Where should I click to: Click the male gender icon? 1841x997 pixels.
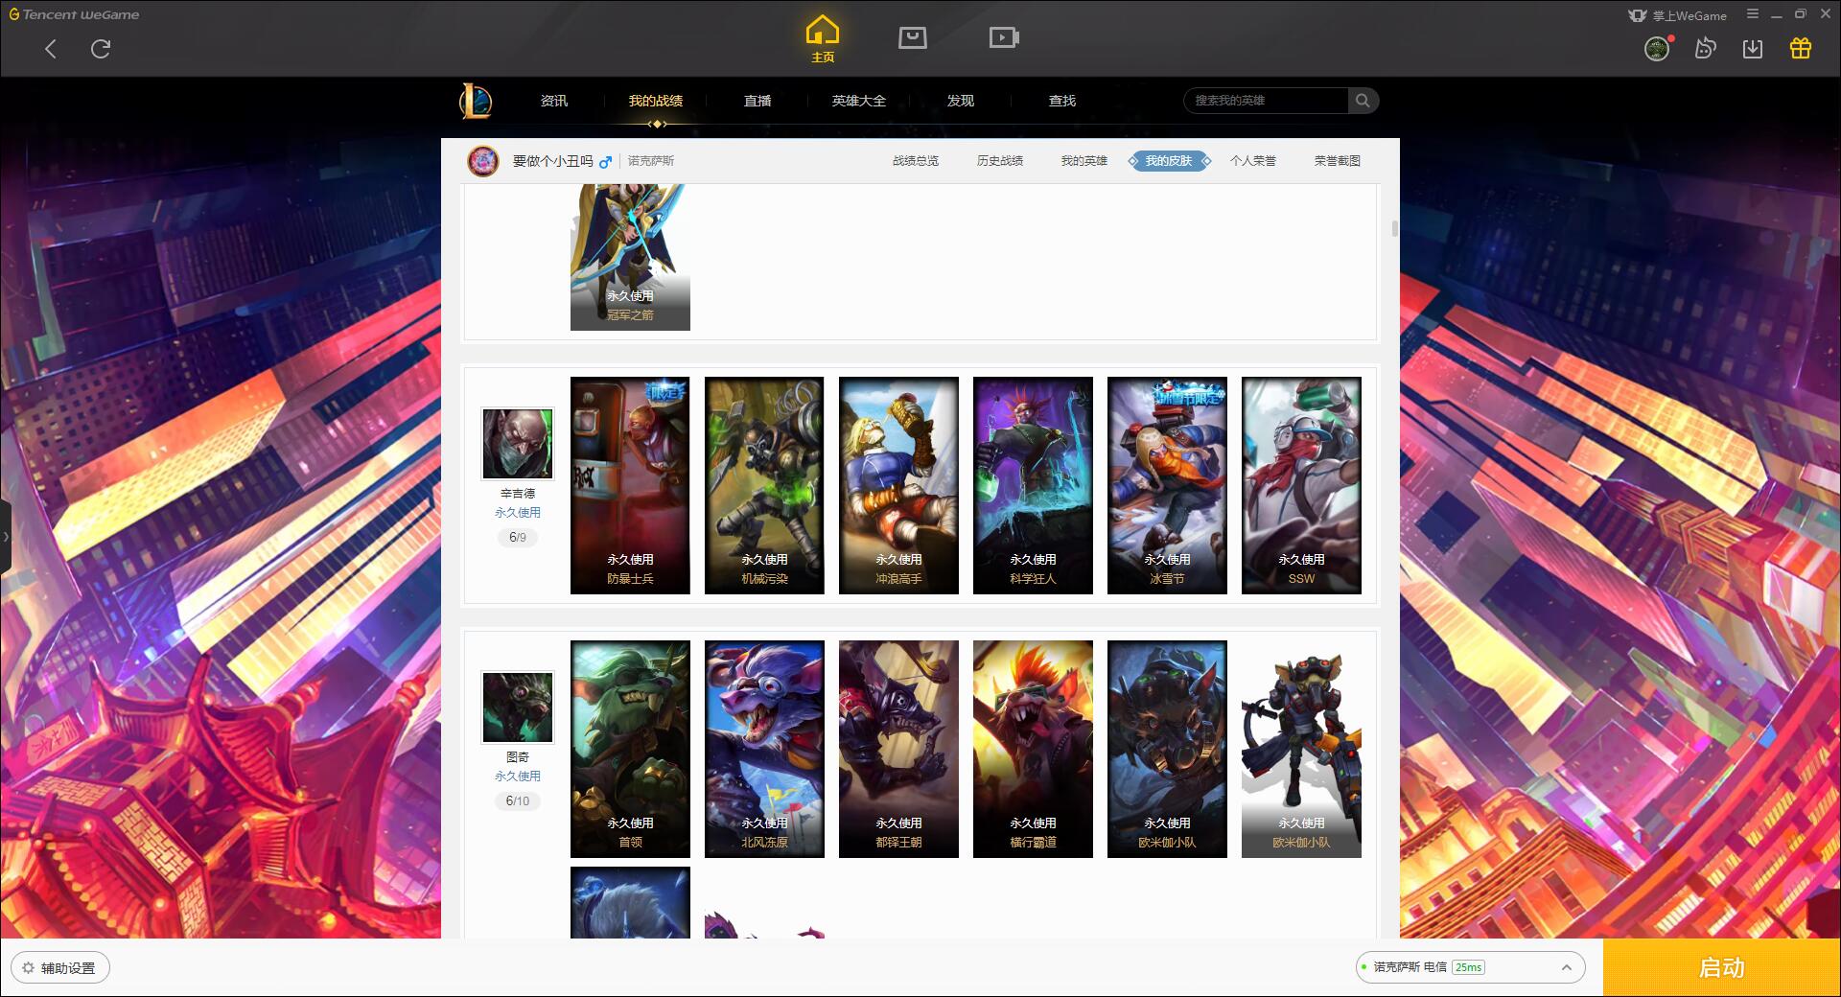pos(605,162)
